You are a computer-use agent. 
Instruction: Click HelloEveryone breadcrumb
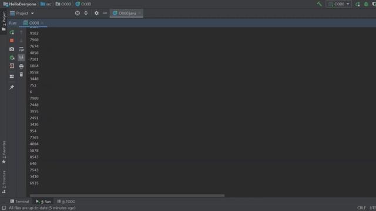[x=20, y=4]
